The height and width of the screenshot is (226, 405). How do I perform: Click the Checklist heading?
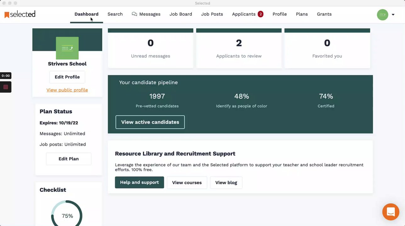click(x=53, y=190)
